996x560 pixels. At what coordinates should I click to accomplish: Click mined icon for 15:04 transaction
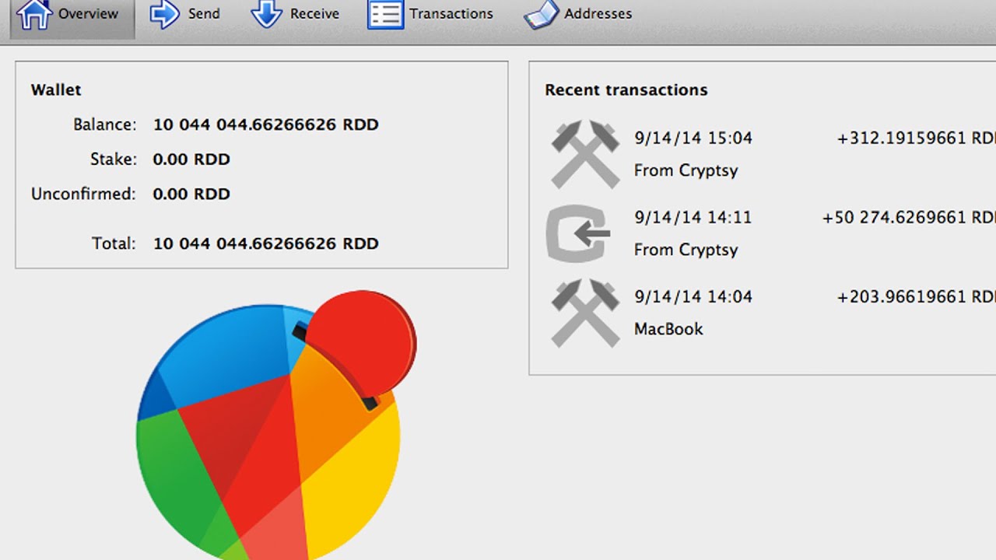click(x=585, y=154)
